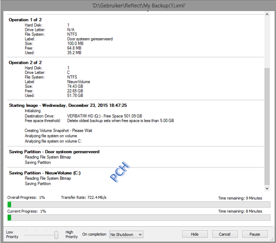Pause the backup operation
Screen dimensions: 276x243
tap(254, 234)
